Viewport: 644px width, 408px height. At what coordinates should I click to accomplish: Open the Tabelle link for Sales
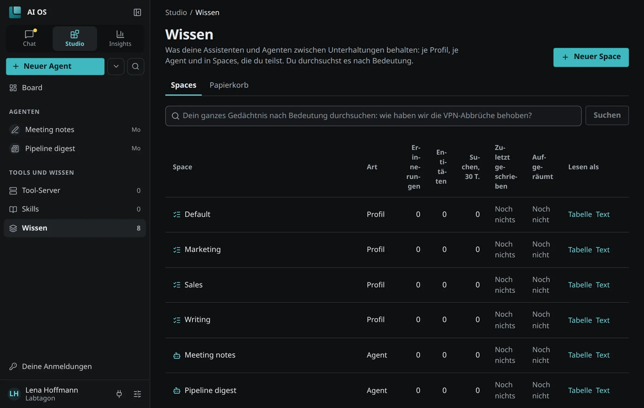click(580, 285)
